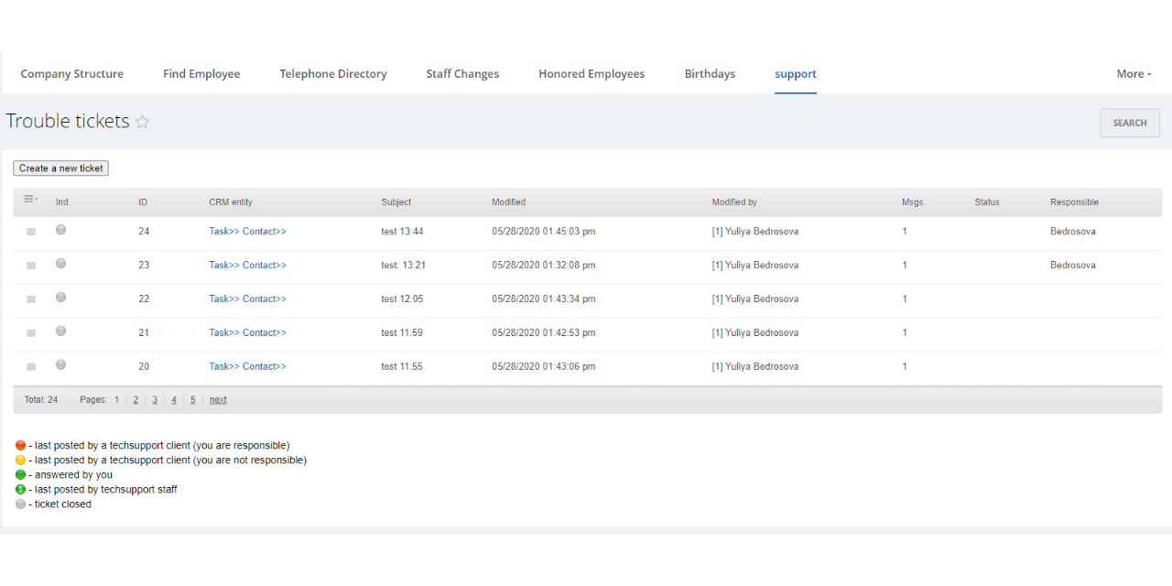Viewport: 1172px width, 586px height.
Task: Click the yellow legend dot for not-responsible tickets
Action: [20, 460]
